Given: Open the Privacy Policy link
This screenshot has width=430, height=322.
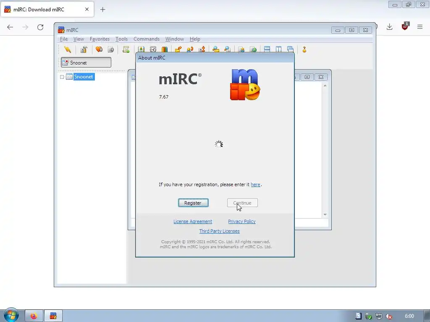Looking at the screenshot, I should (x=241, y=221).
